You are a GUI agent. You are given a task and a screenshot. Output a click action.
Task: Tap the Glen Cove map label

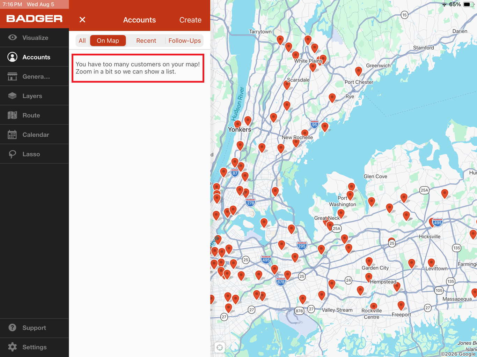tap(375, 176)
